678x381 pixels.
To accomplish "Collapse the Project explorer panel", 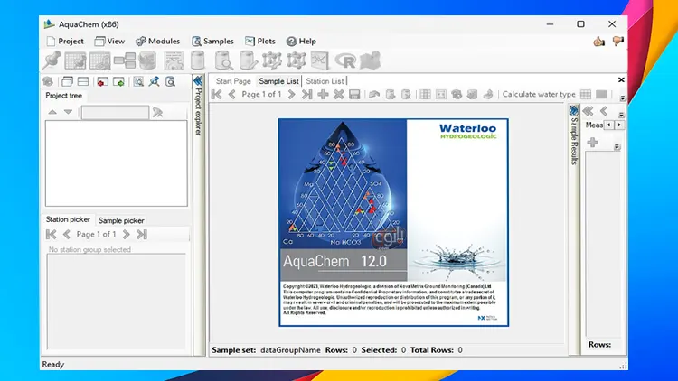I will (198, 80).
